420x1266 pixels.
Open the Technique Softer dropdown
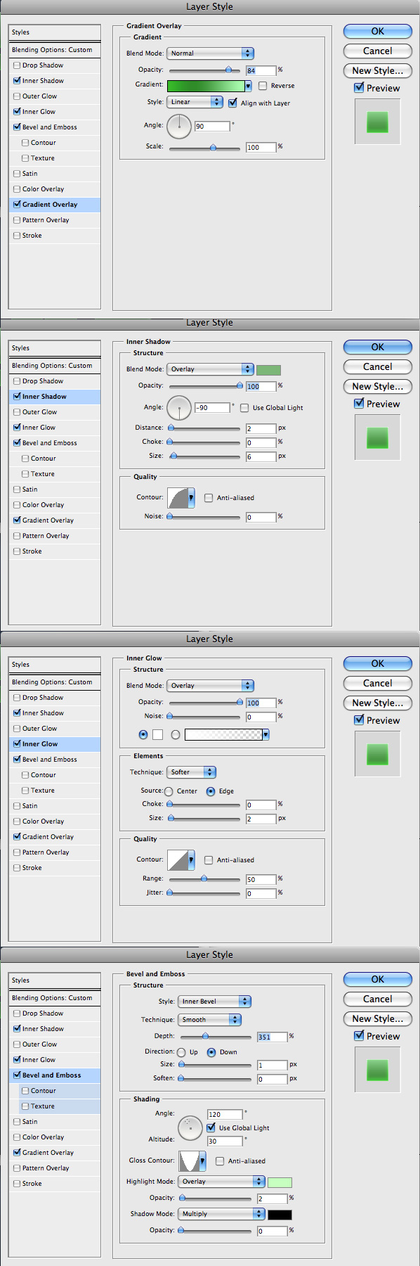point(192,772)
